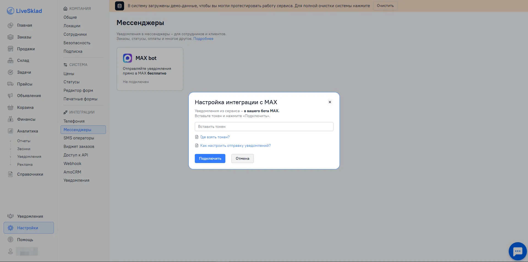Select Телефония integration
The height and width of the screenshot is (262, 528).
[74, 121]
